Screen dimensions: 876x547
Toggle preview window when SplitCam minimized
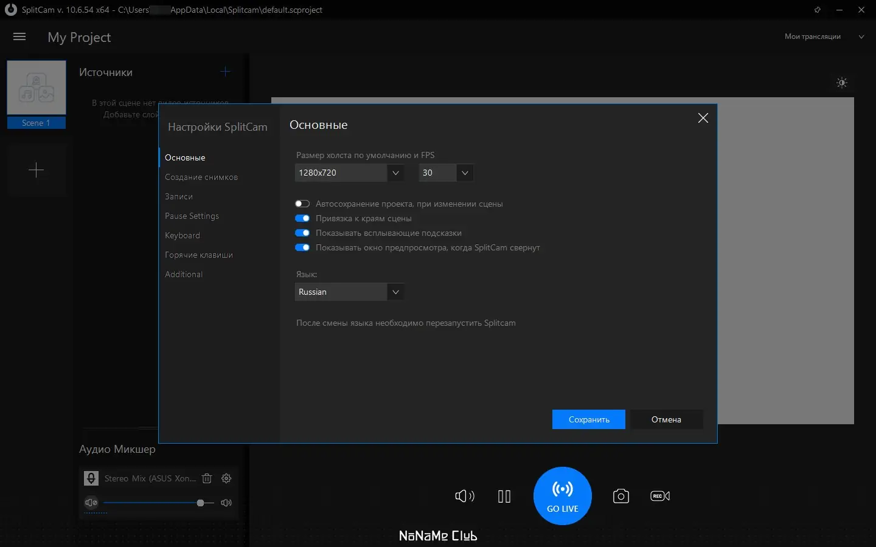point(302,247)
